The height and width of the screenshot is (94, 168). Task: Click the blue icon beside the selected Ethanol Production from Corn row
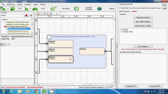coord(7,29)
